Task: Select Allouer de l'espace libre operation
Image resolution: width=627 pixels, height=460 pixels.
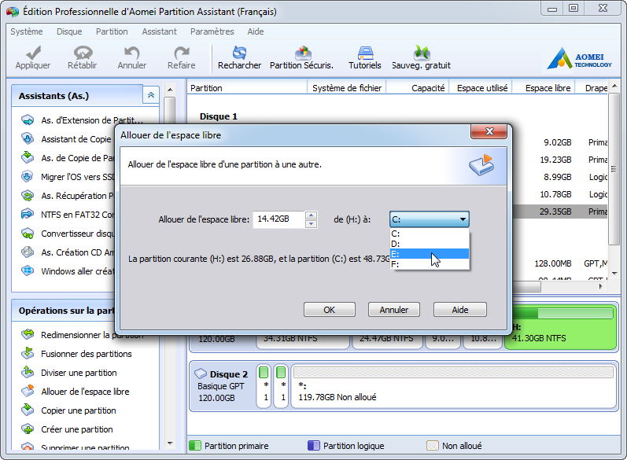Action: point(76,392)
